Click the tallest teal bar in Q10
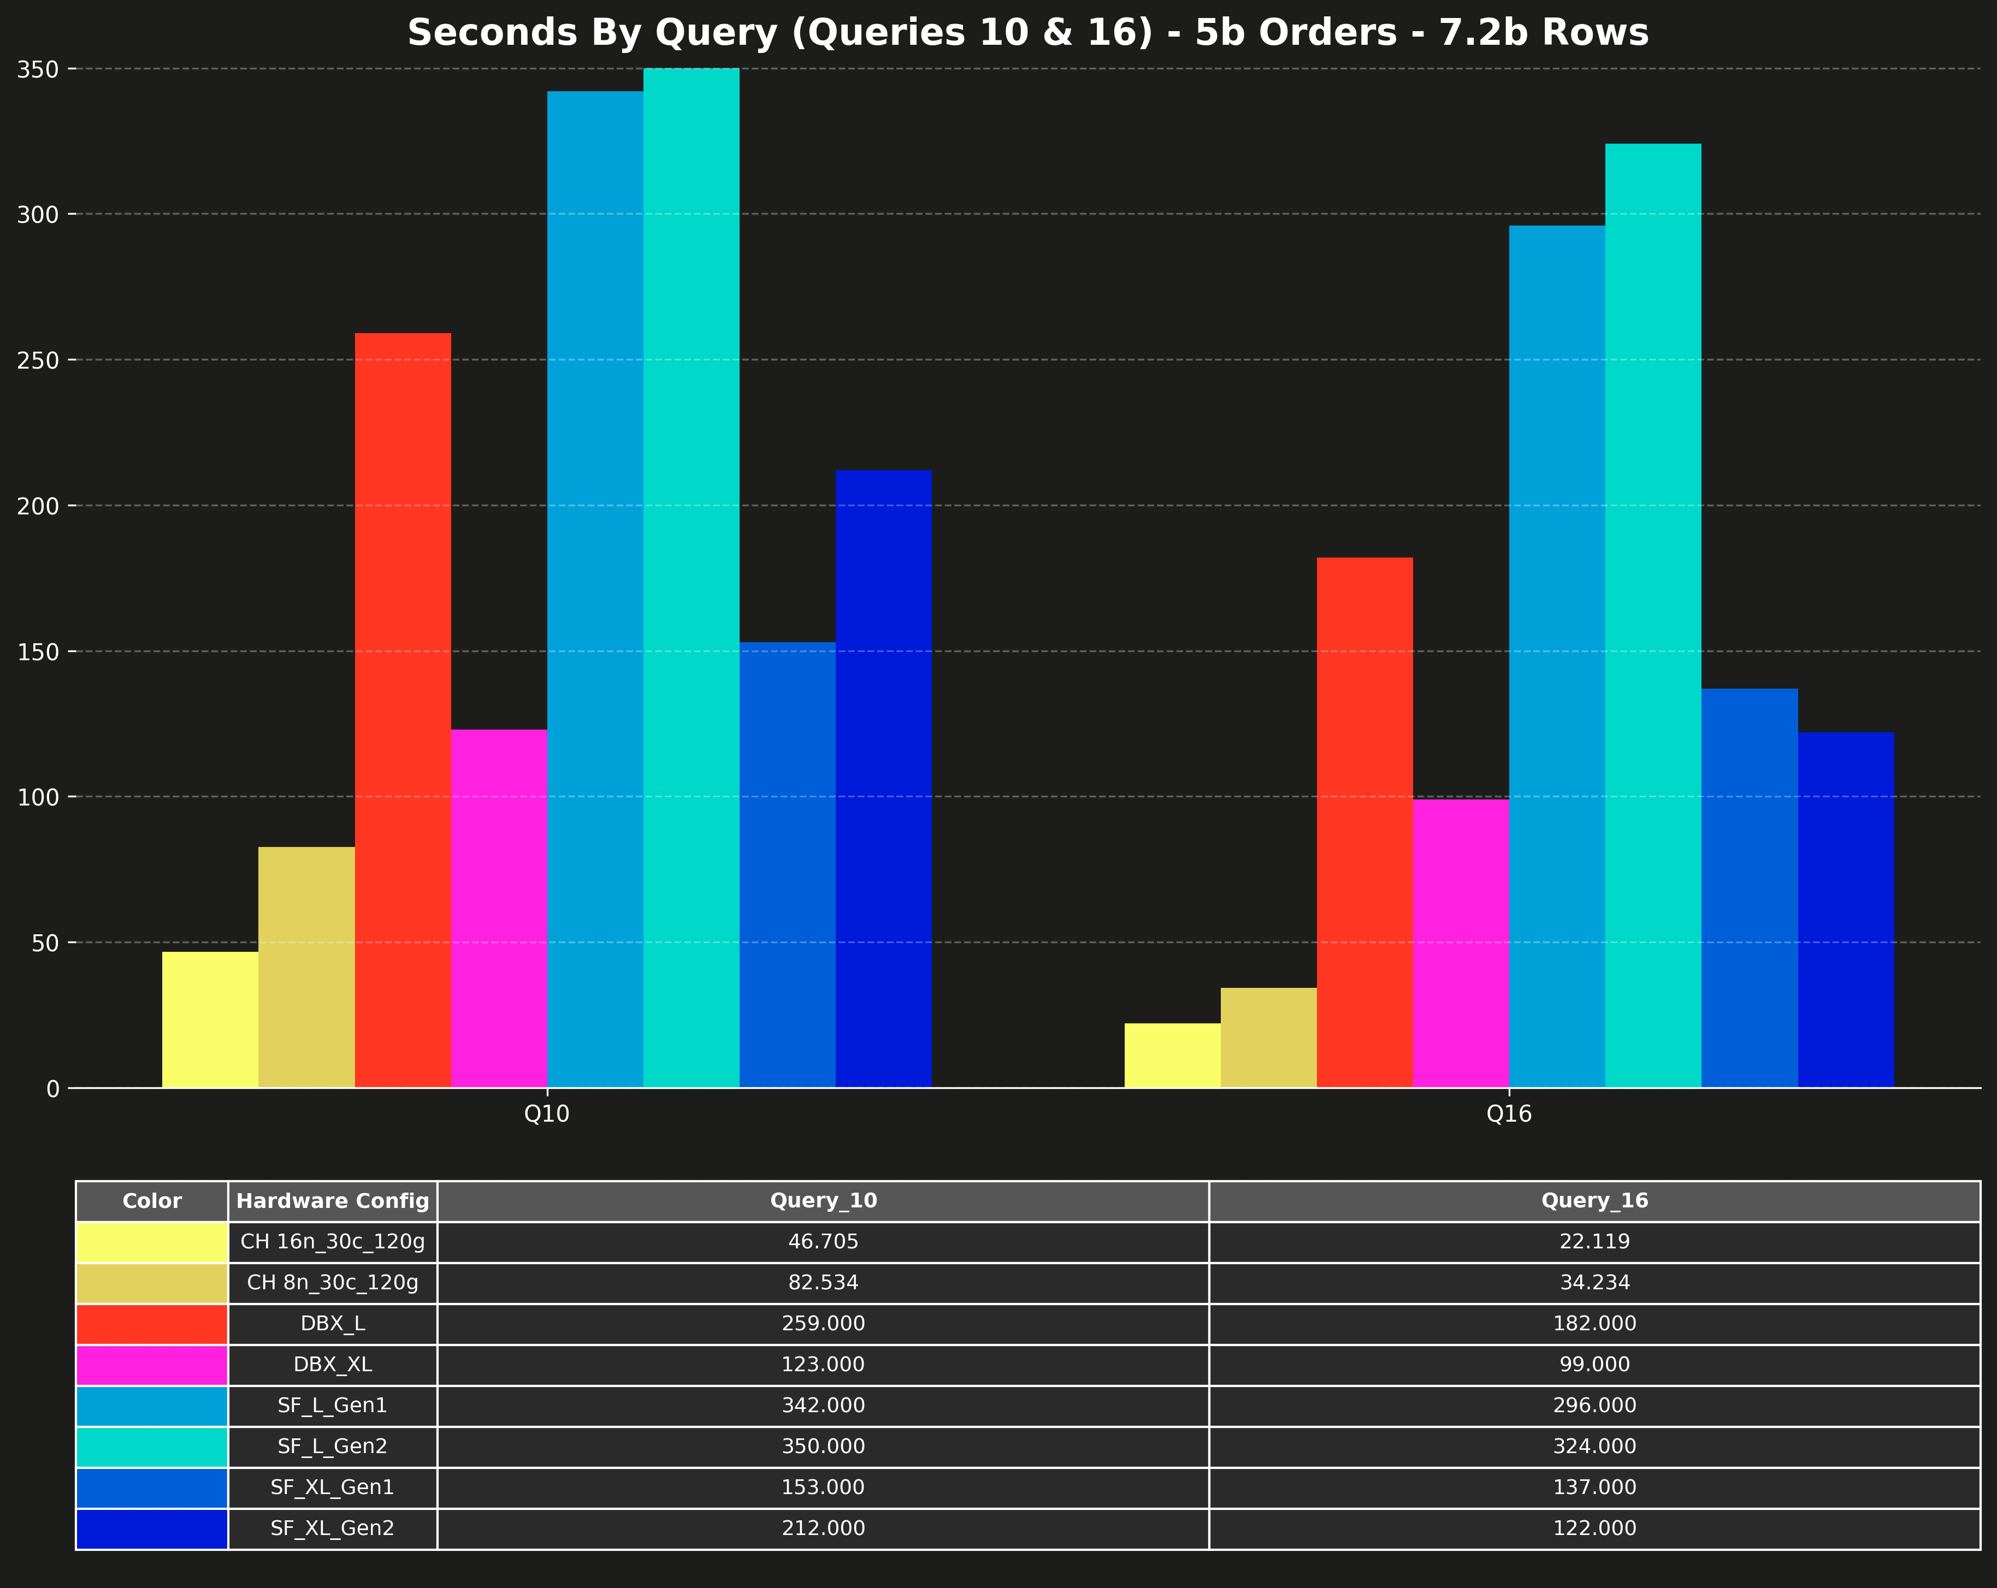The height and width of the screenshot is (1588, 1997). [691, 574]
